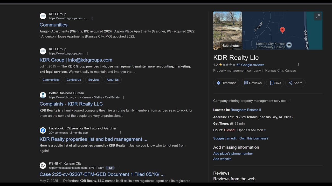Open the Case 2:25-cv-02267 PDF result

(x=102, y=174)
